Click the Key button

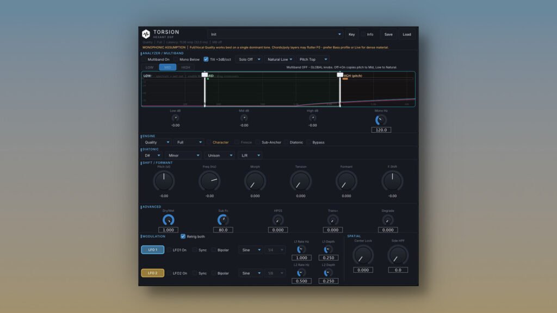point(351,34)
